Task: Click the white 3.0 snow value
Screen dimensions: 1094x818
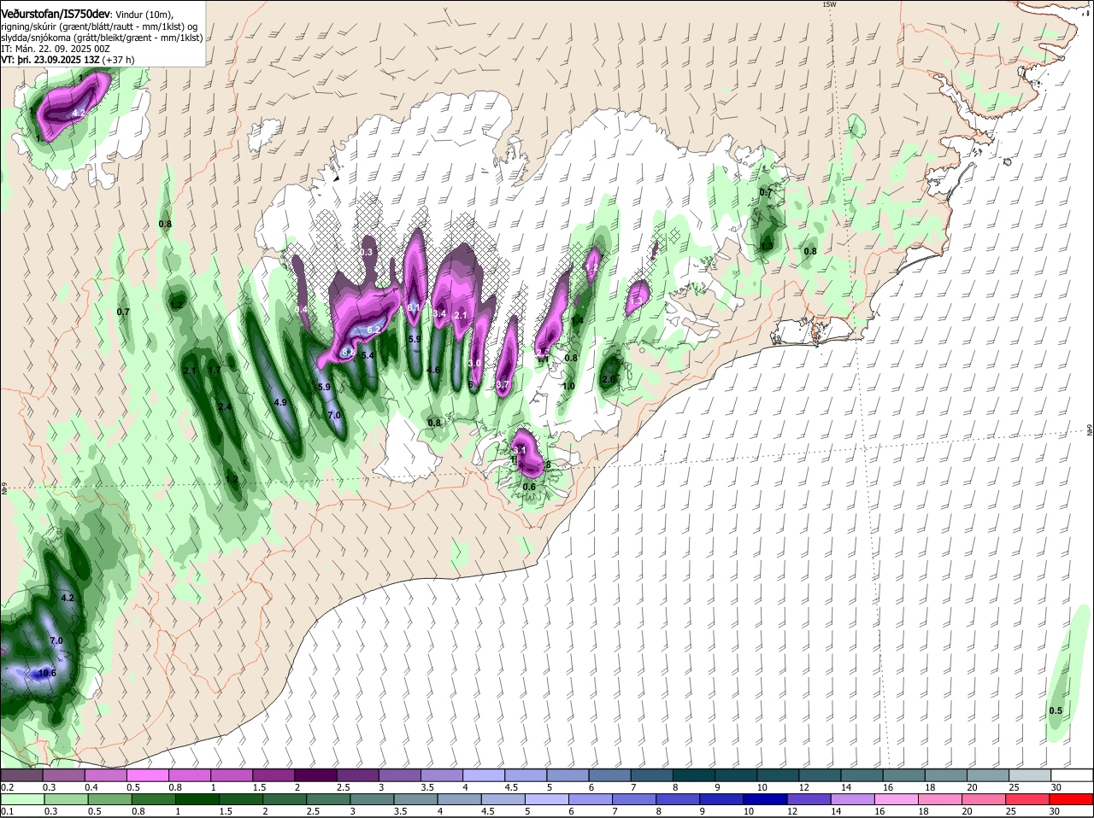Action: (x=475, y=364)
